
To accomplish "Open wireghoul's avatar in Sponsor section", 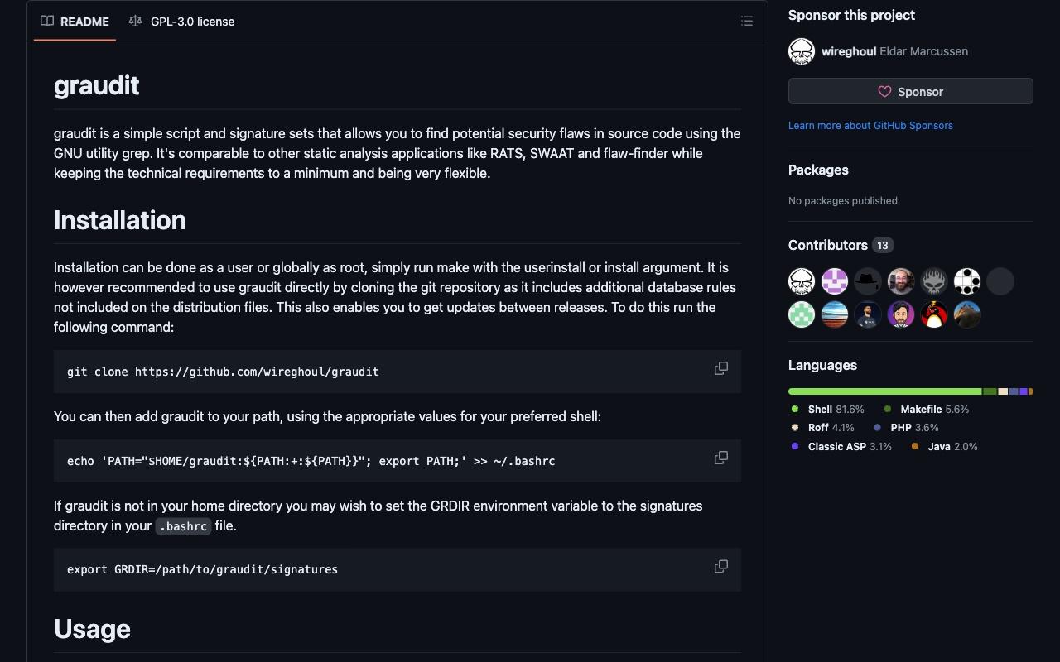I will 802,51.
